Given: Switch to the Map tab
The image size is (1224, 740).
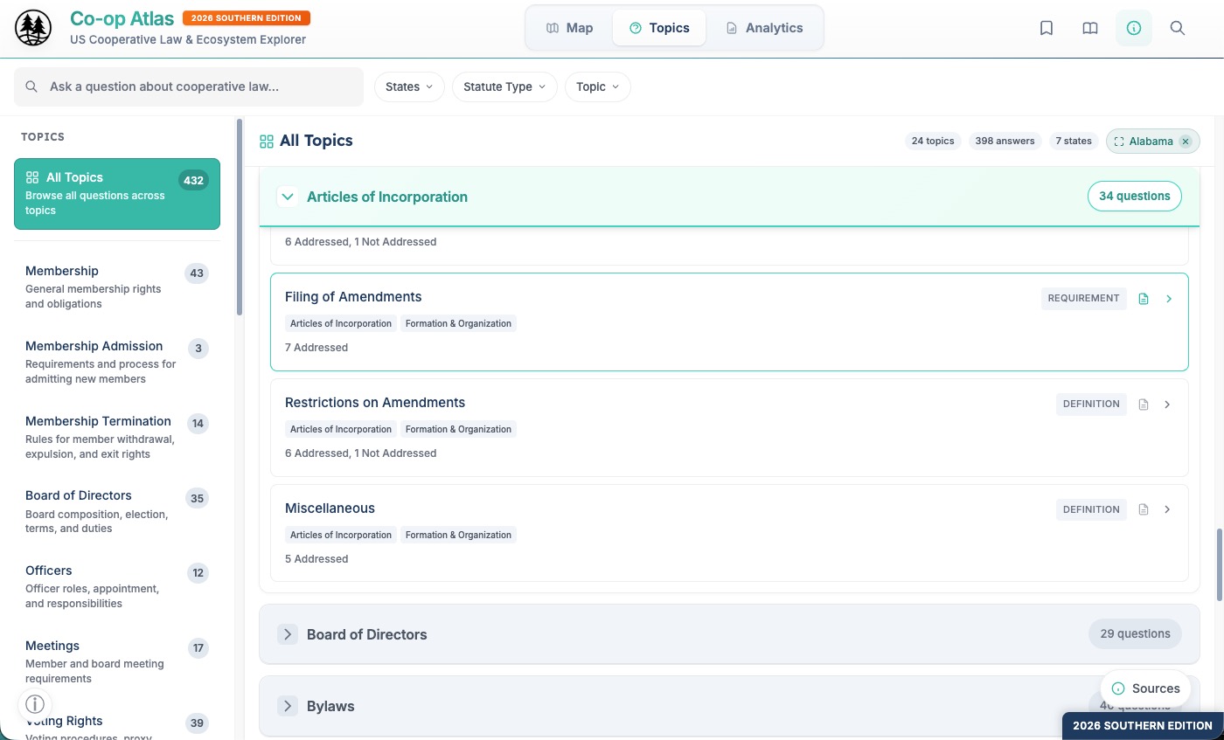Looking at the screenshot, I should 569,28.
